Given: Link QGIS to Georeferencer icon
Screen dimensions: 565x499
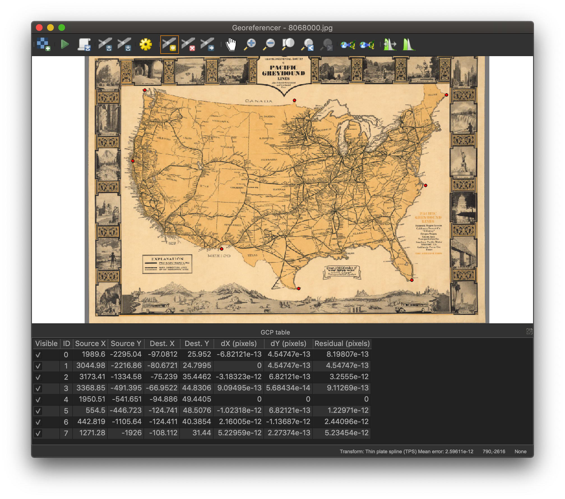Looking at the screenshot, I should pos(367,44).
